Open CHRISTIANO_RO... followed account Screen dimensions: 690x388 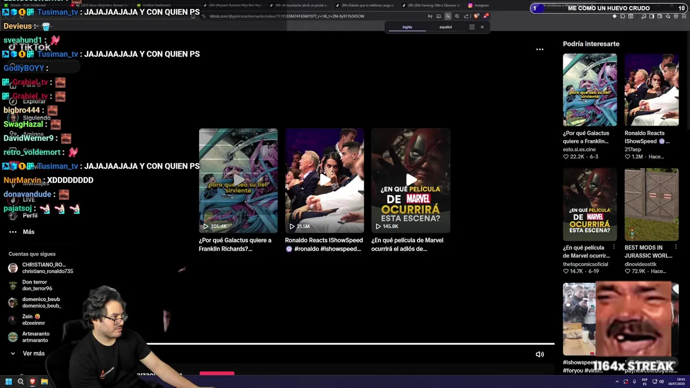click(x=41, y=268)
